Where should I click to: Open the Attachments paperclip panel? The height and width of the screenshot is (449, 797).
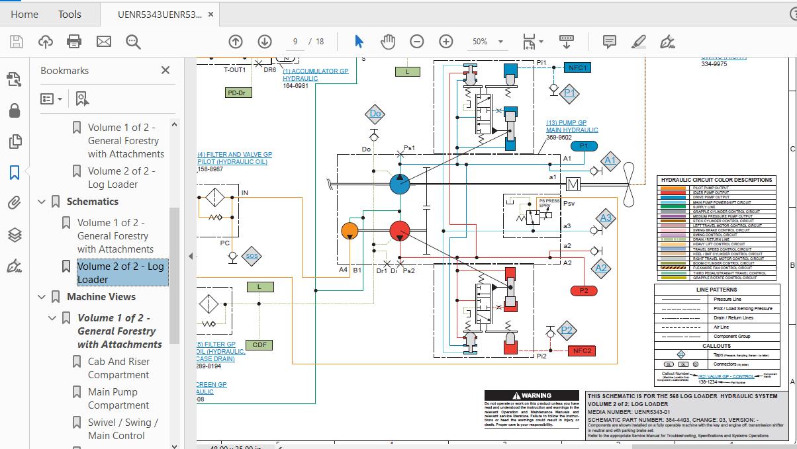click(x=15, y=204)
